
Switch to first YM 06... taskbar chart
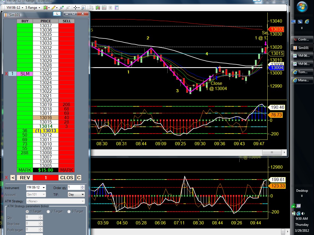tap(302, 56)
